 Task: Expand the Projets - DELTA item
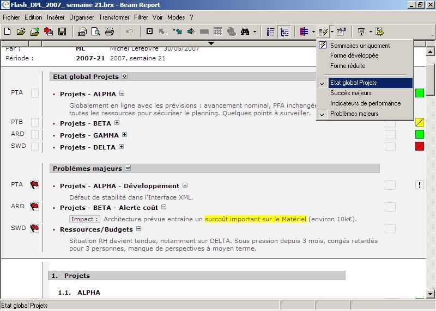pos(121,146)
